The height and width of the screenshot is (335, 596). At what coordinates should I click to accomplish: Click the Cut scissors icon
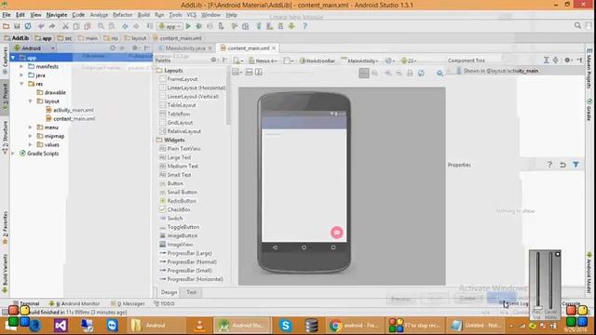click(65, 26)
